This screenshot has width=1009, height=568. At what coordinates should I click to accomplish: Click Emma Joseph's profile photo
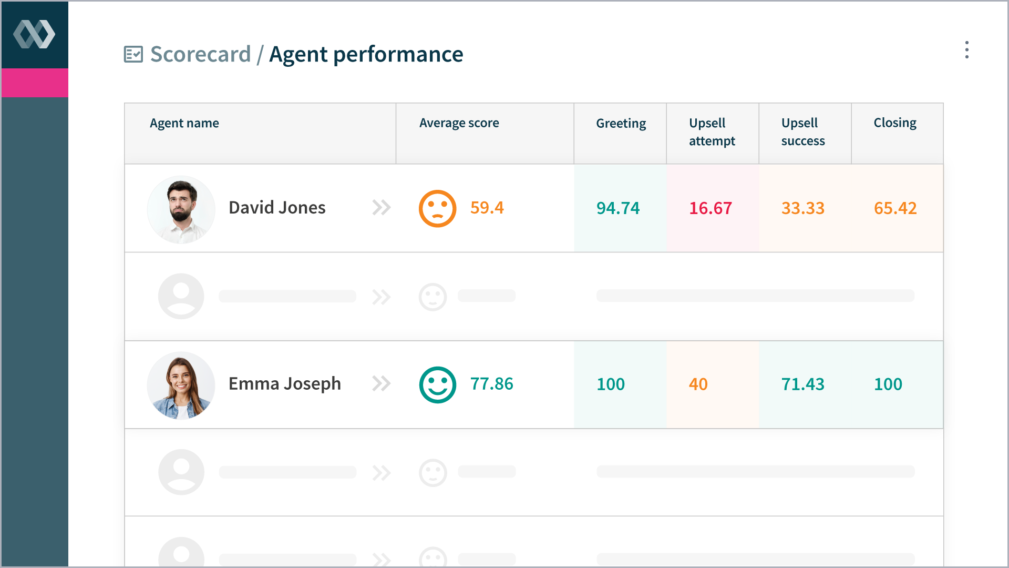(x=181, y=384)
